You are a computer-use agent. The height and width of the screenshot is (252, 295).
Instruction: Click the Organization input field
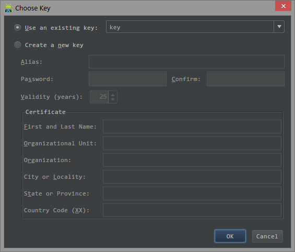click(192, 160)
